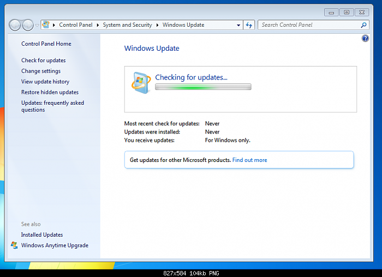
Task: Open Help with the blue question icon
Action: (x=365, y=38)
